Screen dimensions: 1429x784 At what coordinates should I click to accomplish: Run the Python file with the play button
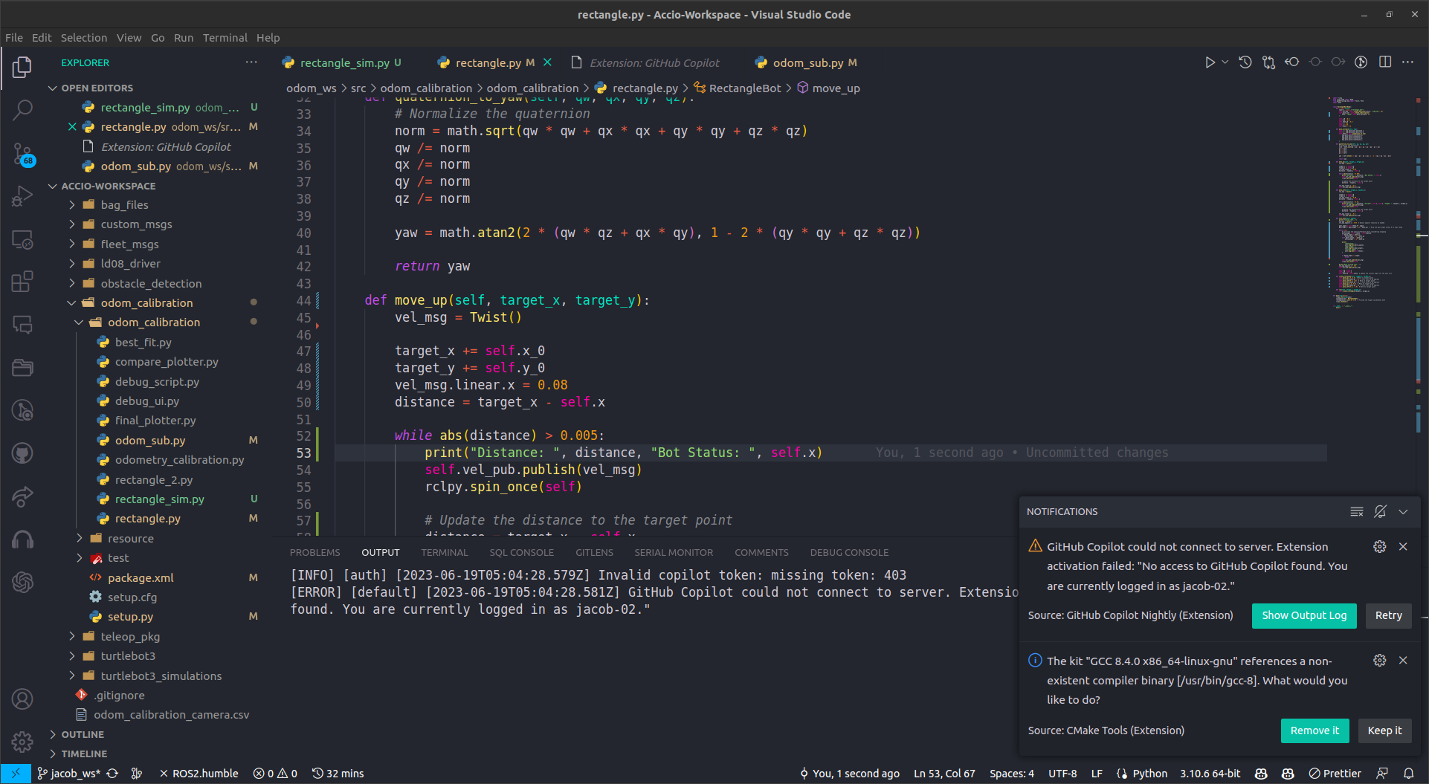[1210, 62]
